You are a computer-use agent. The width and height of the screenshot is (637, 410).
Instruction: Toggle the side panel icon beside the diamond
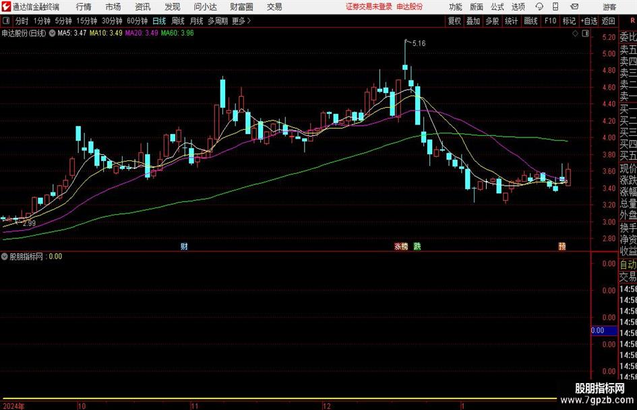(x=585, y=34)
